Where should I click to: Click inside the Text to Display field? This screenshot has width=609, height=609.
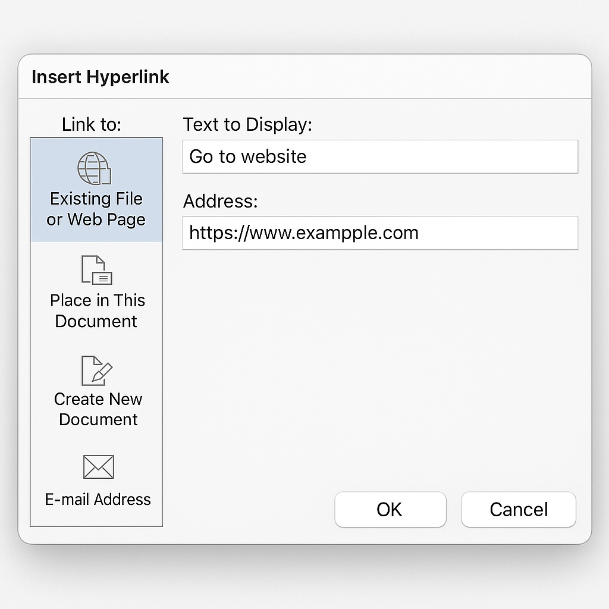[379, 157]
